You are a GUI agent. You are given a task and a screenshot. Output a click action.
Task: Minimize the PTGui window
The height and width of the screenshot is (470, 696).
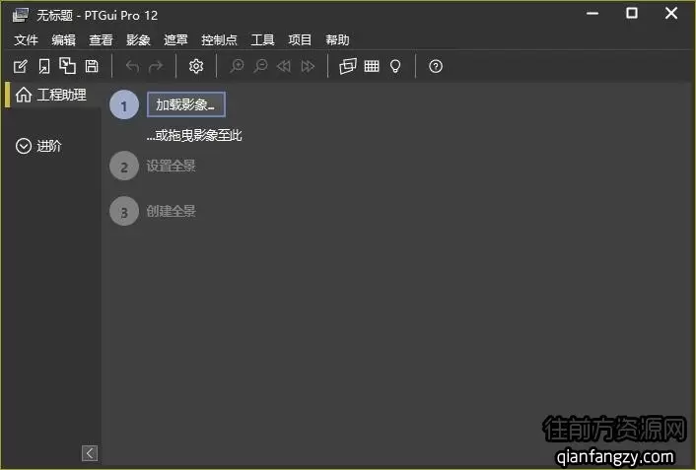[x=592, y=14]
